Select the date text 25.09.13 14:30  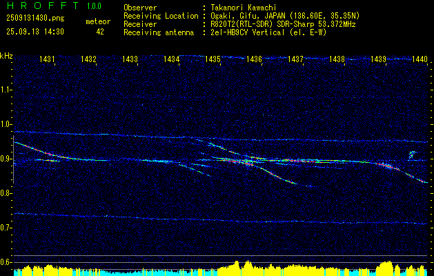(35, 32)
